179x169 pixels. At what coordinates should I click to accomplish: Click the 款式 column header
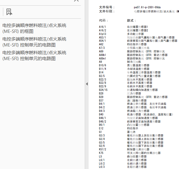(131, 20)
